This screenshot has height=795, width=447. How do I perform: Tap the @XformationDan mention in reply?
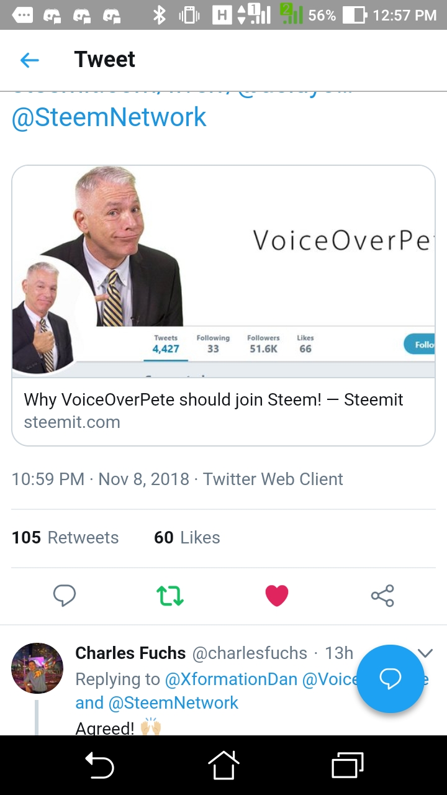[x=231, y=679]
